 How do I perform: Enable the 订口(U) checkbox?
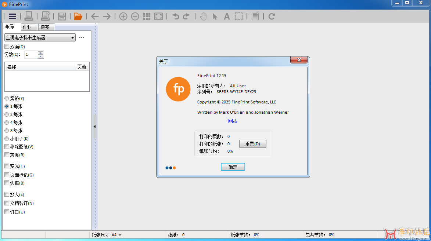coord(7,212)
